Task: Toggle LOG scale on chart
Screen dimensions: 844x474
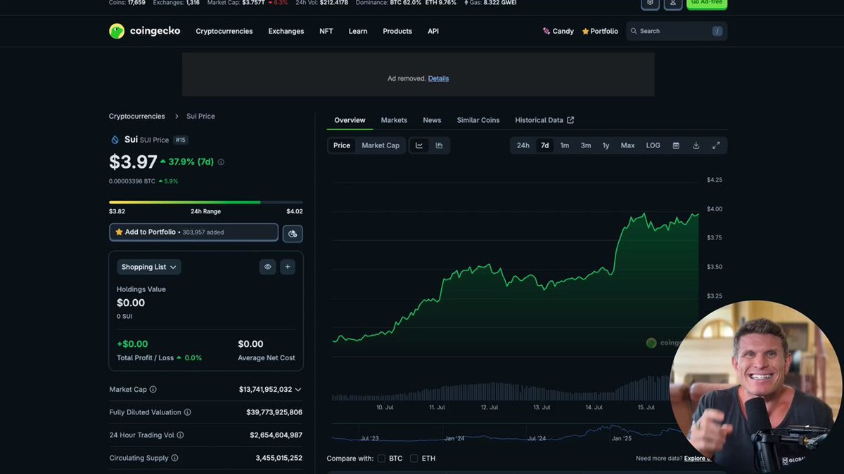Action: coord(653,145)
